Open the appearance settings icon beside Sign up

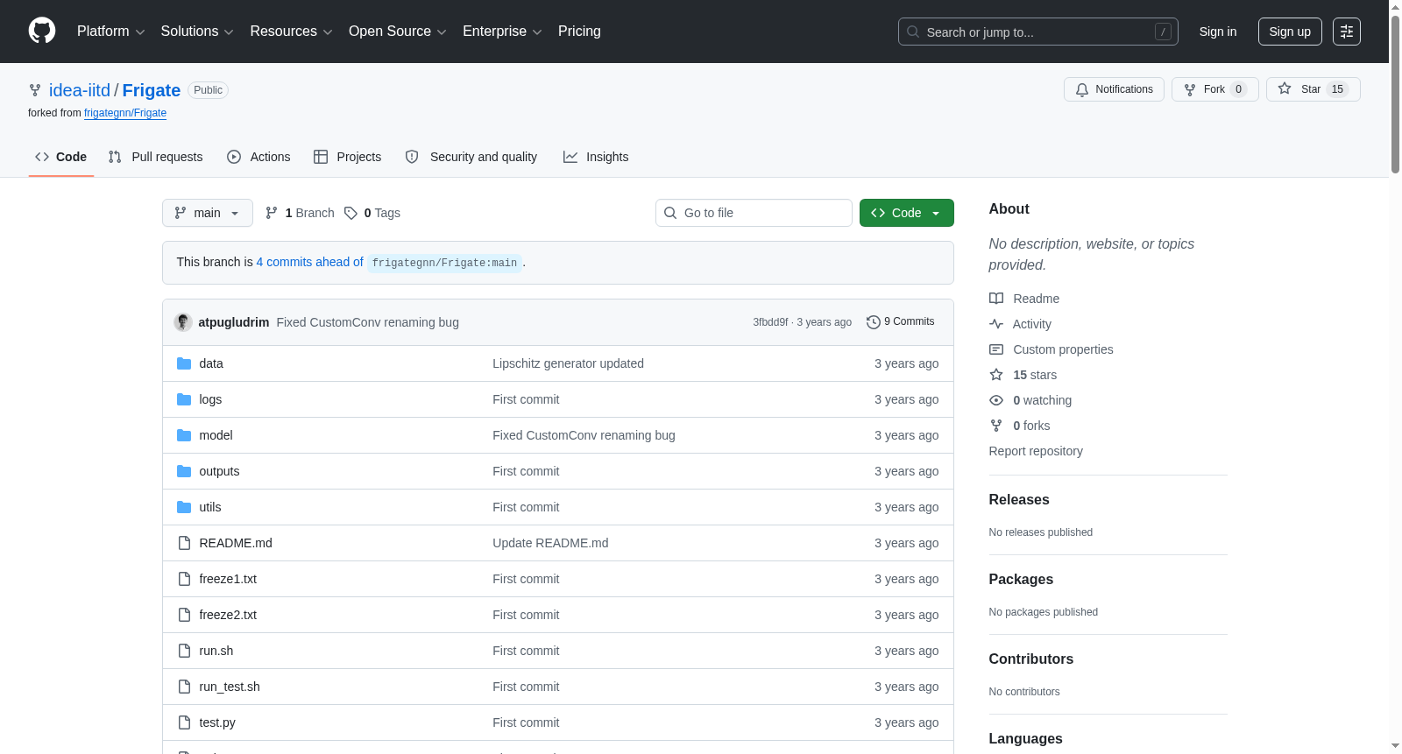1347,32
